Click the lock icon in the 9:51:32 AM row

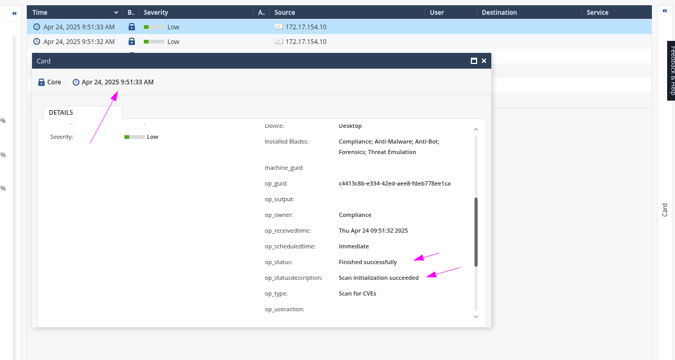pos(131,41)
